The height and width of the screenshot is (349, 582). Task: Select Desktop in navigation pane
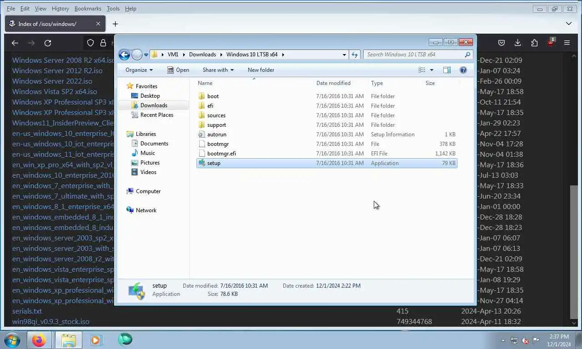(x=150, y=96)
